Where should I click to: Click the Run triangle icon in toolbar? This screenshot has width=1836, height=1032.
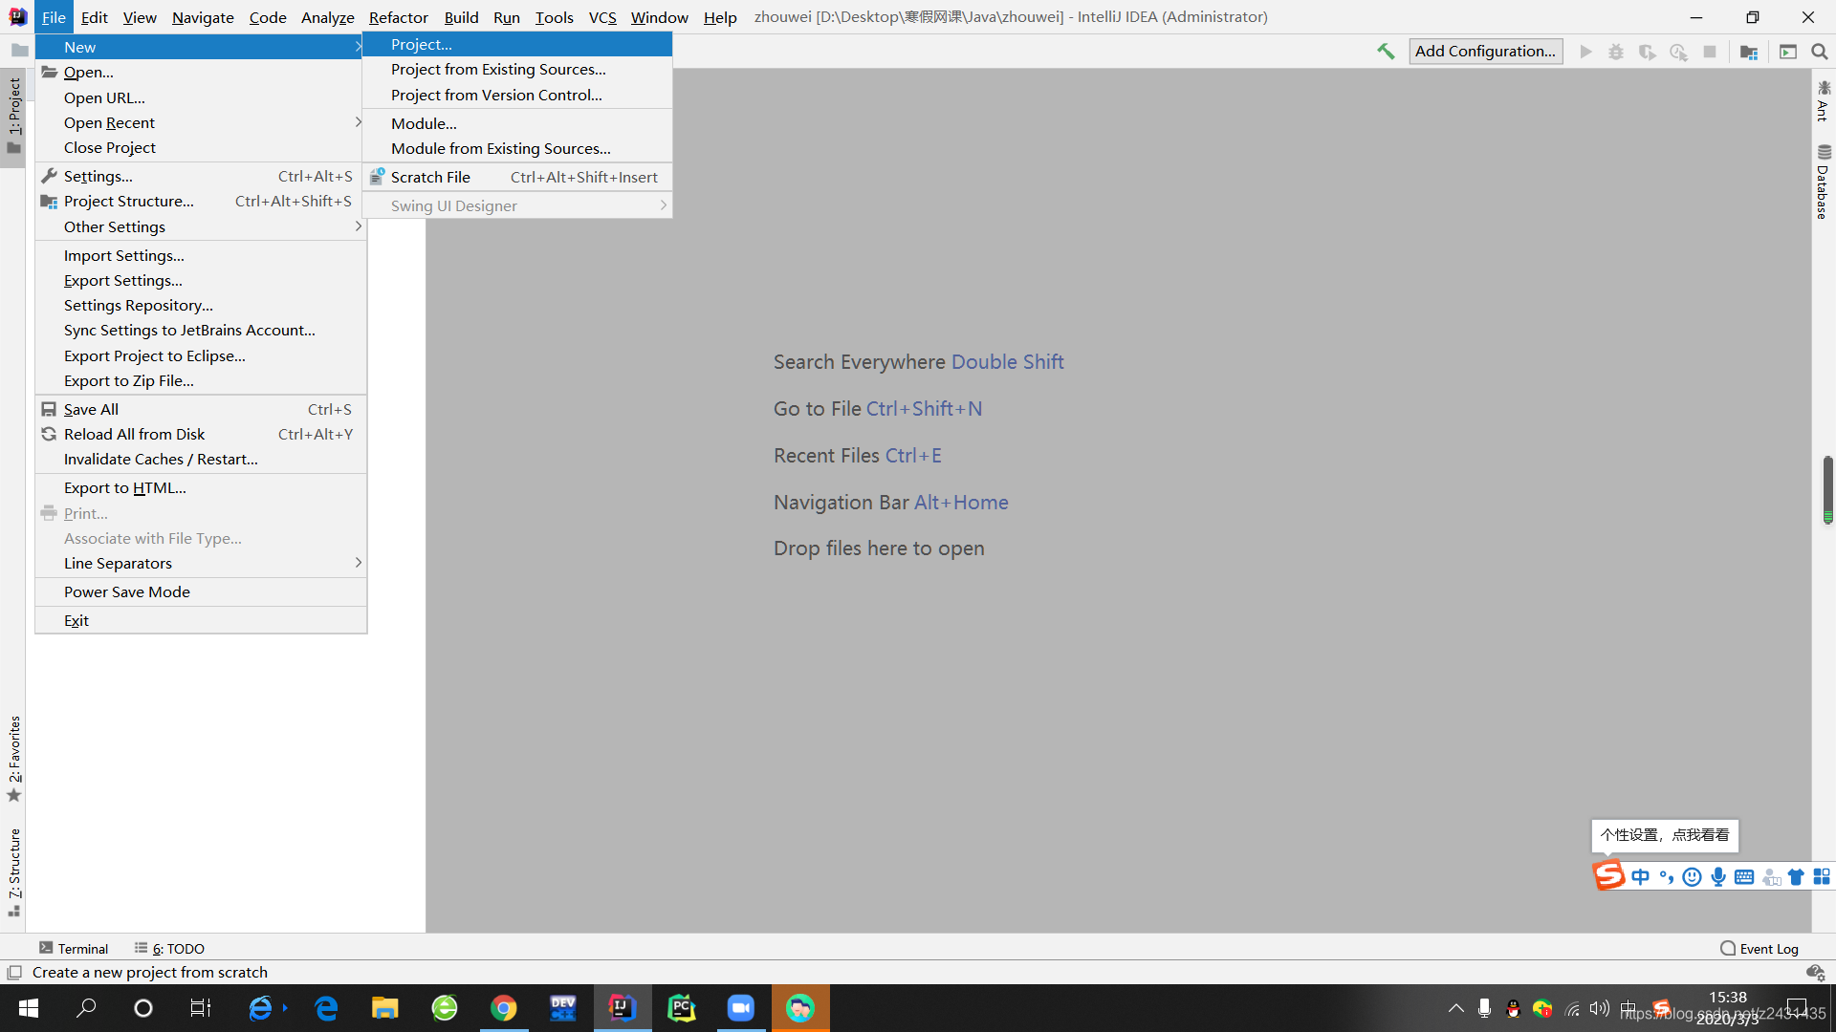click(x=1585, y=52)
